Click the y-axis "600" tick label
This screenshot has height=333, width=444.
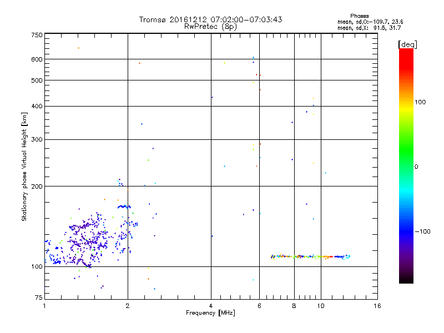click(x=37, y=59)
